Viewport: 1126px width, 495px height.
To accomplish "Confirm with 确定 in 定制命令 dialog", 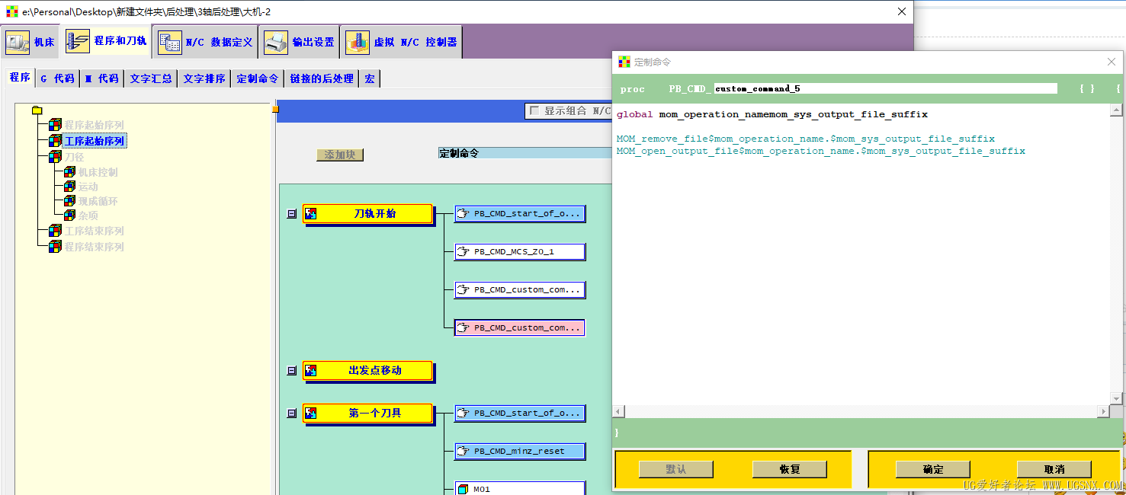I will [932, 469].
